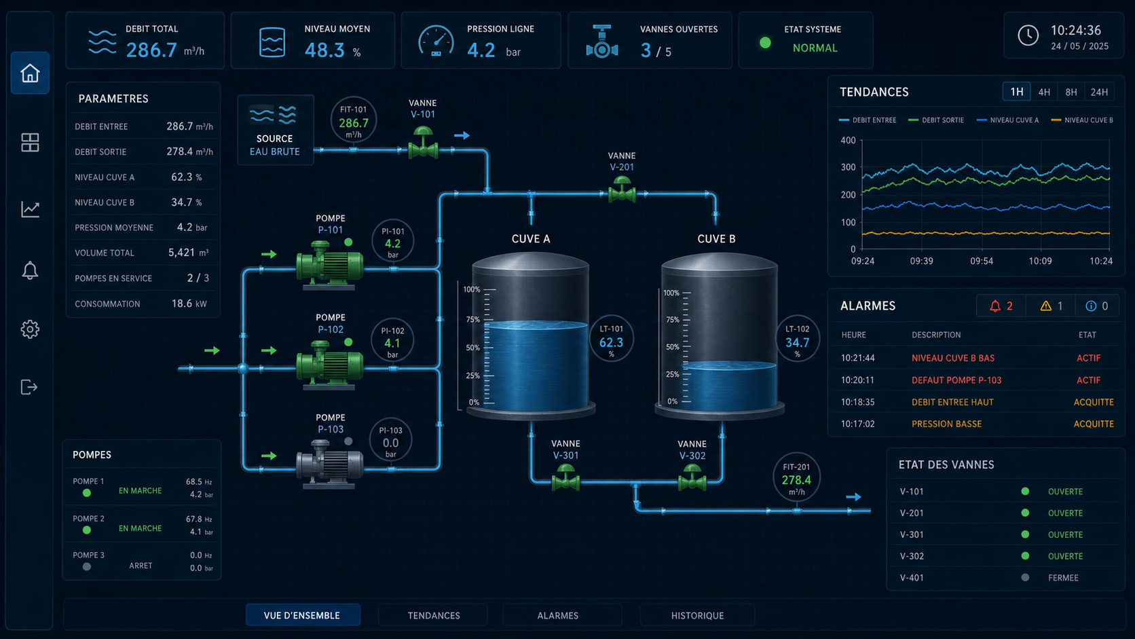Filter critical alarms with red bell badge

(x=1001, y=306)
